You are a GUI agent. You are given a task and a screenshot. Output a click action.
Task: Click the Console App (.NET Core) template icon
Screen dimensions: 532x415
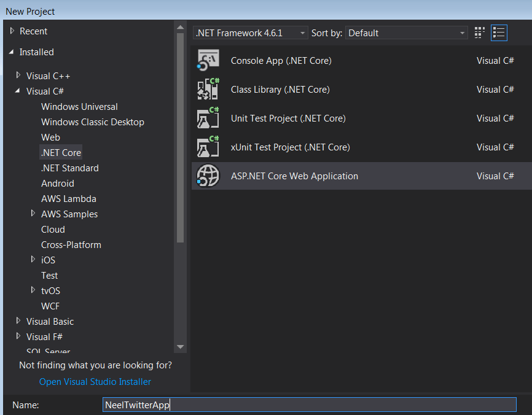[x=208, y=61]
